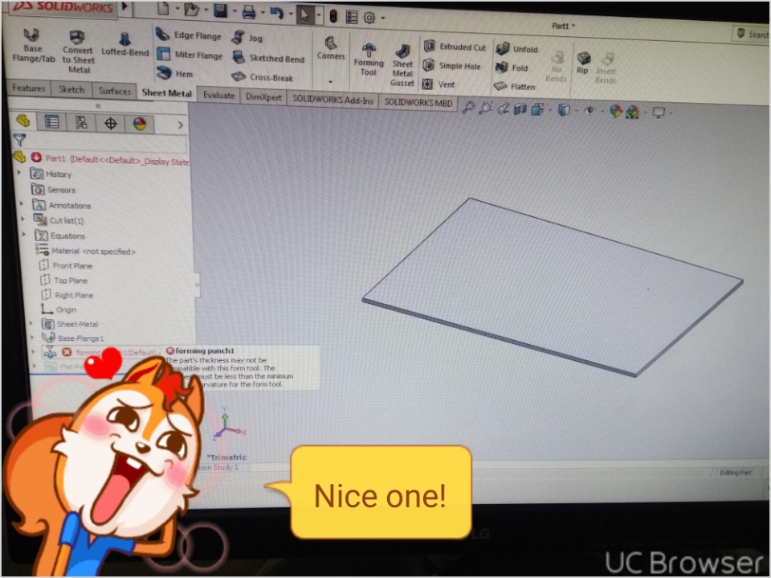Screen dimensions: 771x578
Task: Select the Top Plane in tree
Action: pyautogui.click(x=64, y=280)
